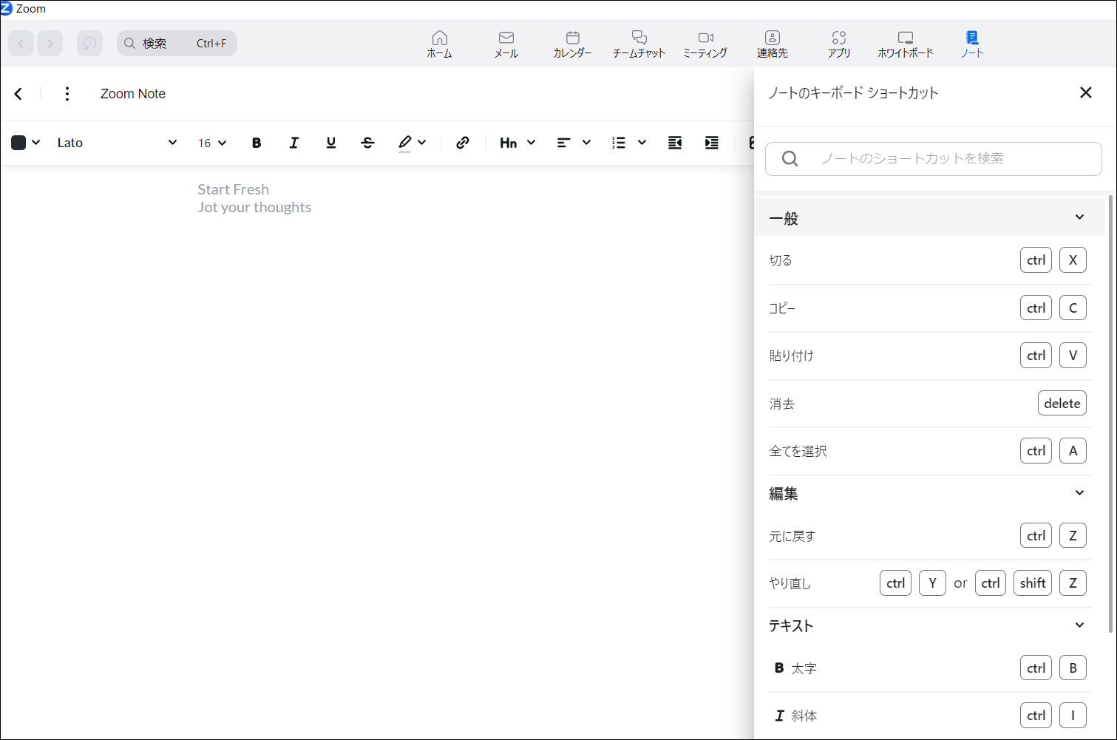Open the three-dot more options menu
Viewport: 1117px width, 740px height.
[x=67, y=94]
